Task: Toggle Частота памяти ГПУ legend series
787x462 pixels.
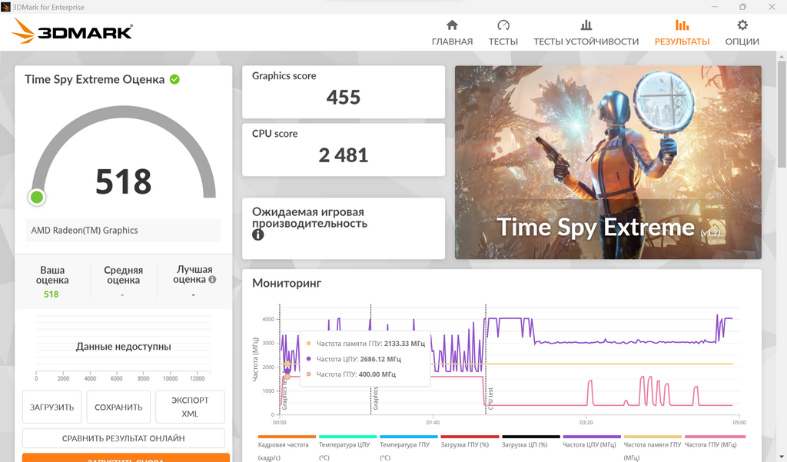Action: click(653, 445)
